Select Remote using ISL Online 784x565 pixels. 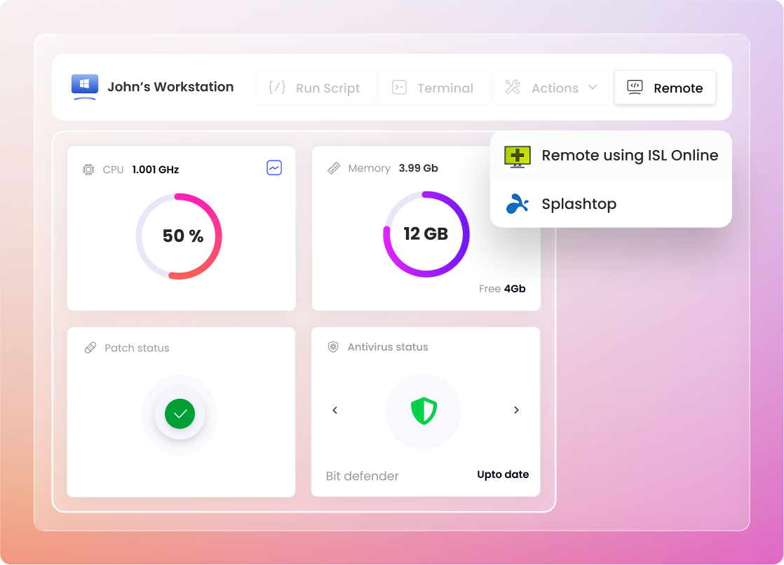[x=629, y=156]
